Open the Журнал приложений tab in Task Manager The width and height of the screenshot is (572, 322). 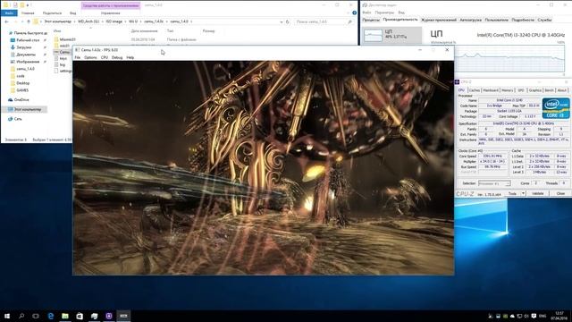[439, 20]
